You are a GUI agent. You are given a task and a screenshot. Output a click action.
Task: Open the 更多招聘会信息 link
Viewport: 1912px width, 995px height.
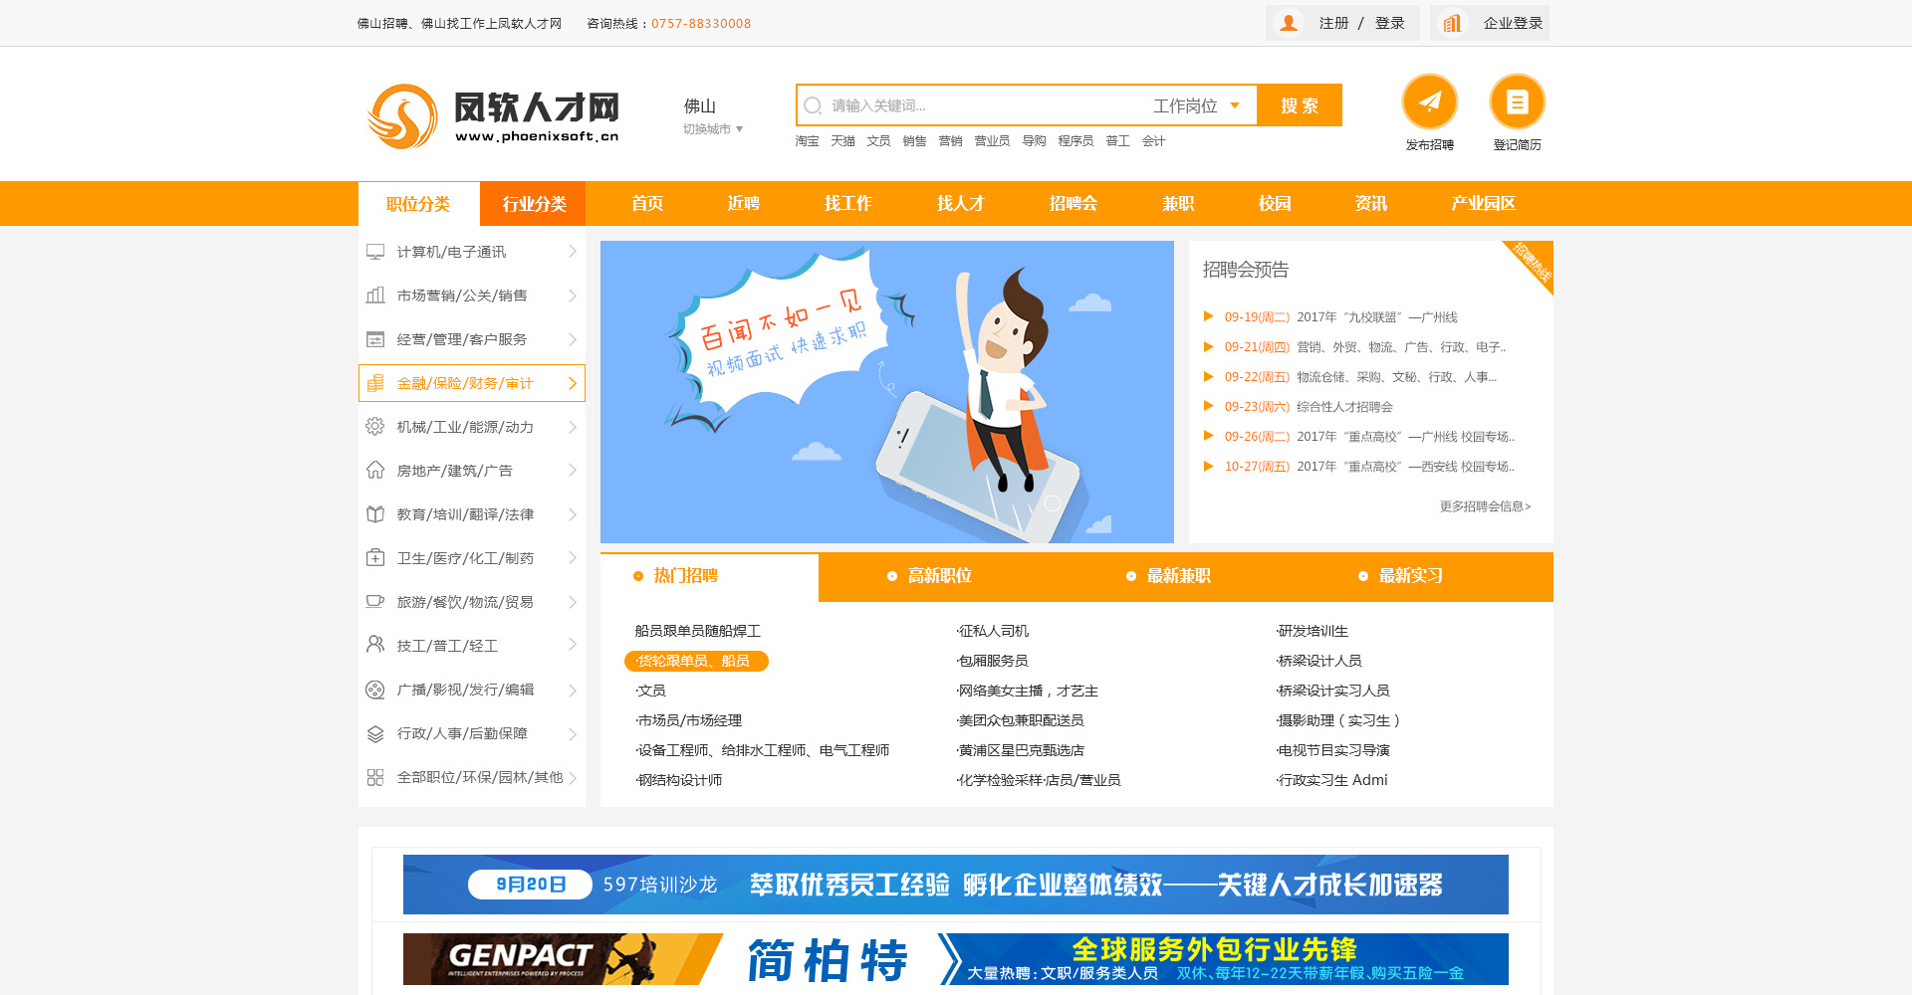(1485, 506)
